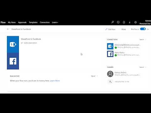Click the owner avatar icon for RAHUL RASHU
This screenshot has width=151, height=113.
pos(110,74)
